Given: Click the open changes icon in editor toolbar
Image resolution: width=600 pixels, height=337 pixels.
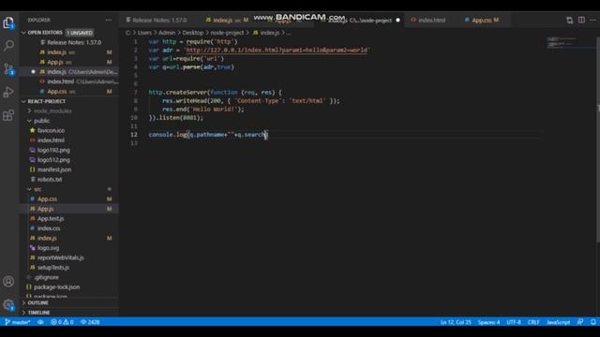Looking at the screenshot, I should [570, 20].
